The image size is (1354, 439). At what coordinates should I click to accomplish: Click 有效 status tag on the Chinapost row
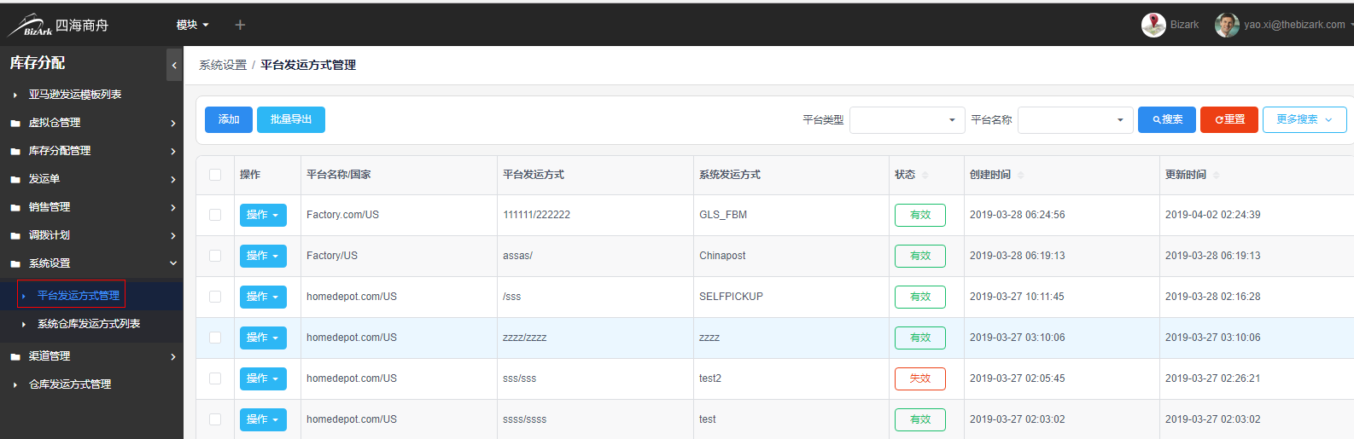pyautogui.click(x=920, y=256)
